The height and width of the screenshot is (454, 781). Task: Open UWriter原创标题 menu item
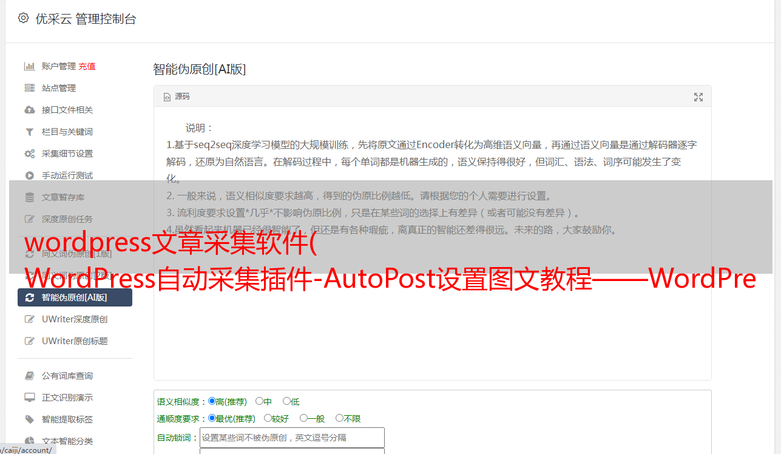click(75, 341)
